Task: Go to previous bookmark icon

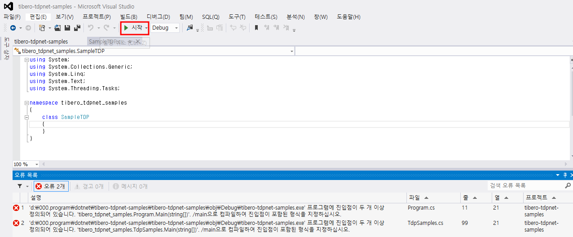Action: click(x=267, y=28)
